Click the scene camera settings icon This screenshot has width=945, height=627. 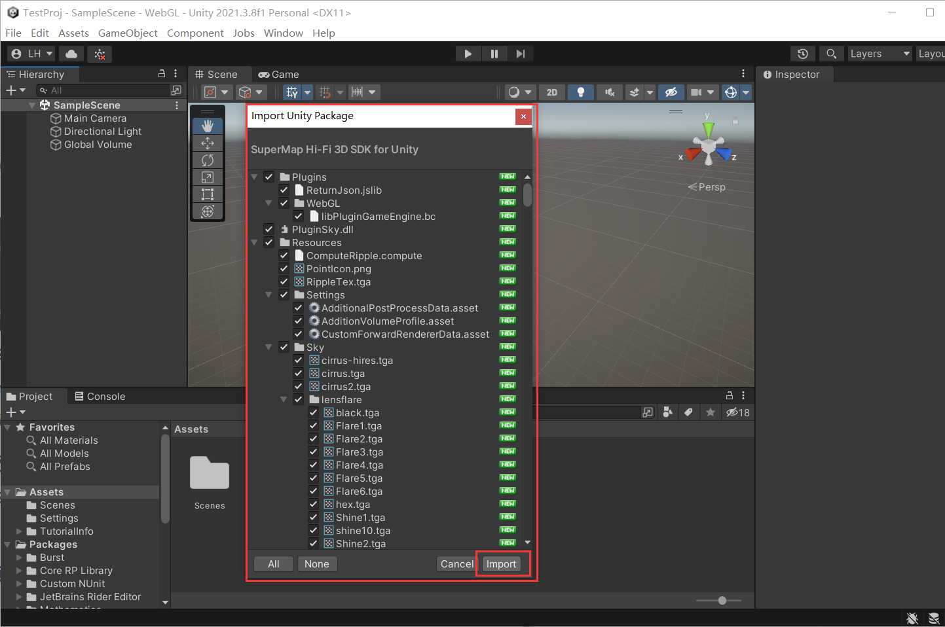[696, 92]
